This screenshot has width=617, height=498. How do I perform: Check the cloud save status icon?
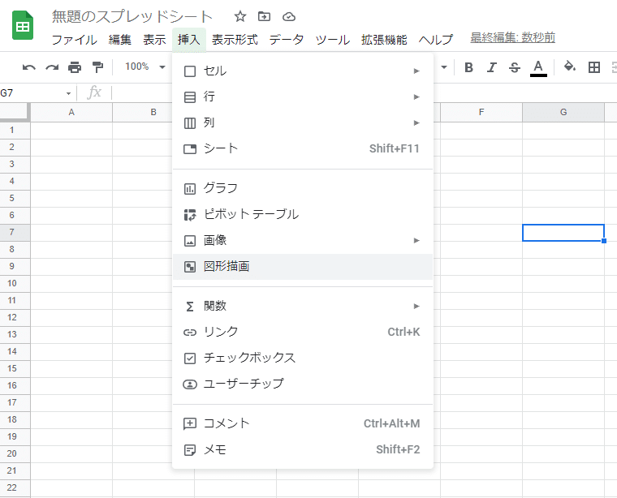(x=289, y=16)
